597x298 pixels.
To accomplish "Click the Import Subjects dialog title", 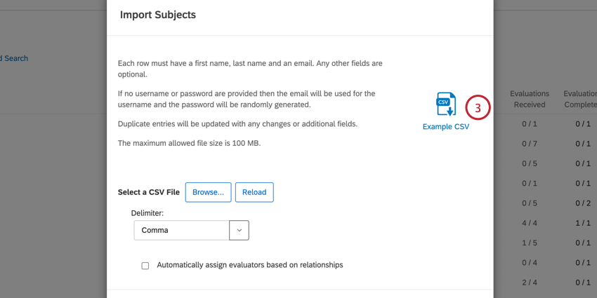I will [158, 15].
